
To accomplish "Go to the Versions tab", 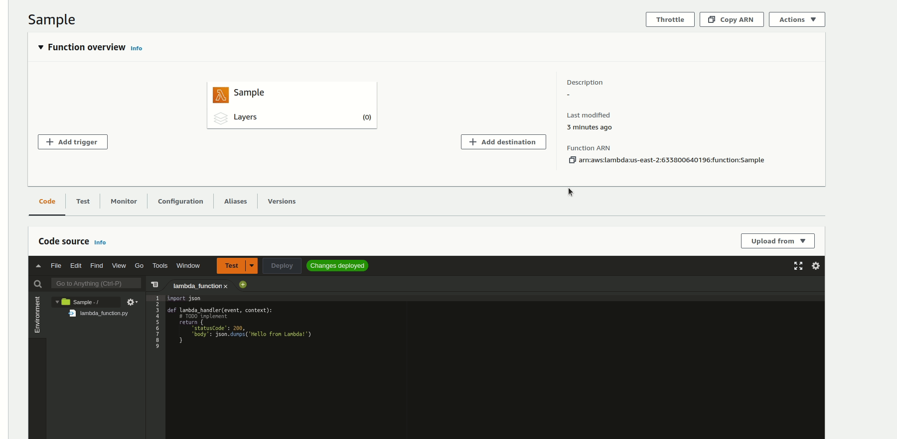I will point(282,201).
